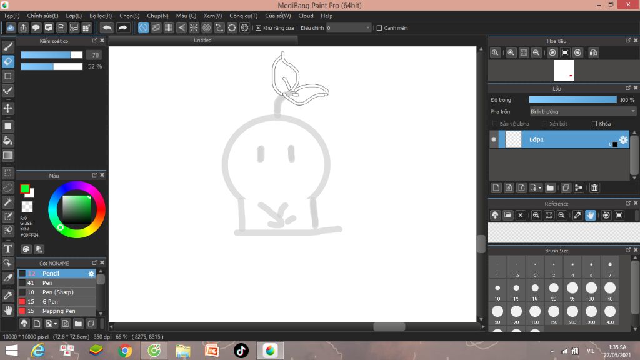Open the Lớp(L) menu
640x360 pixels.
pyautogui.click(x=74, y=16)
